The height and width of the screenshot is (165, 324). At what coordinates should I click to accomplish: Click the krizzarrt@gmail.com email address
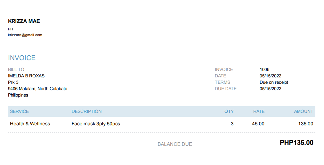point(25,35)
